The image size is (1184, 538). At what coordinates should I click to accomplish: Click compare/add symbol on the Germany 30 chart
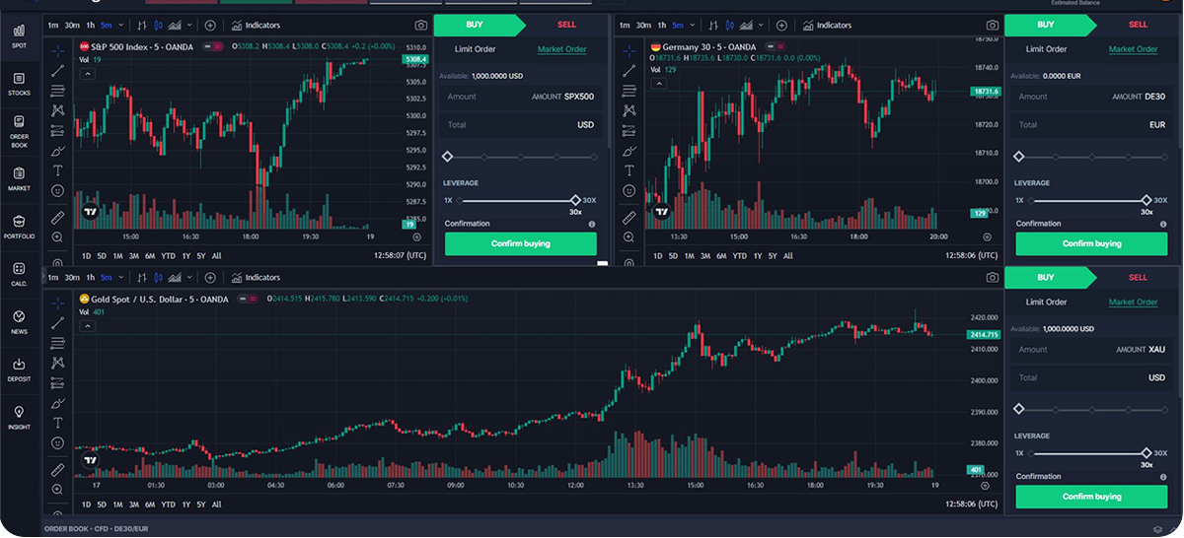[x=781, y=25]
